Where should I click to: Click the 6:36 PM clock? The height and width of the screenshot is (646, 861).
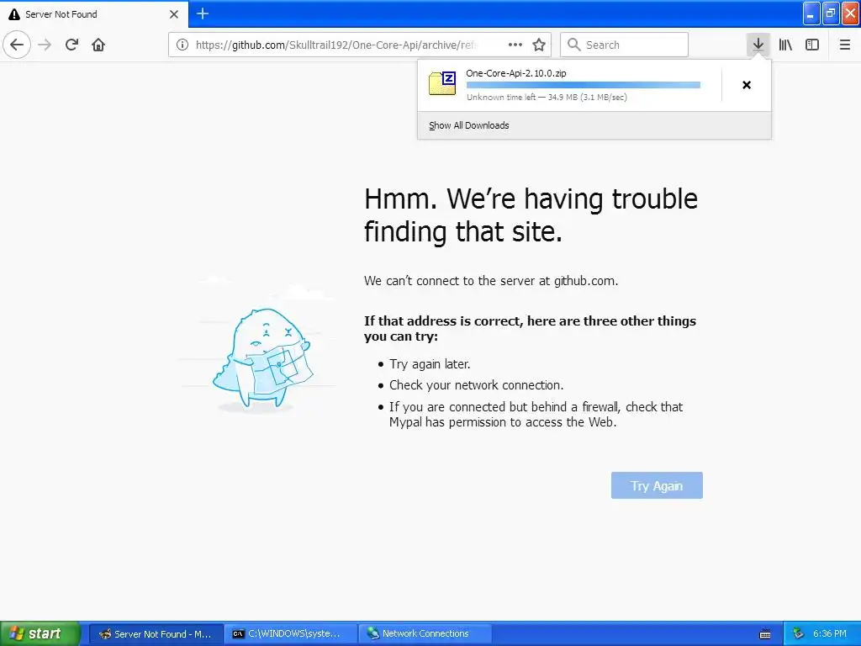(x=829, y=634)
